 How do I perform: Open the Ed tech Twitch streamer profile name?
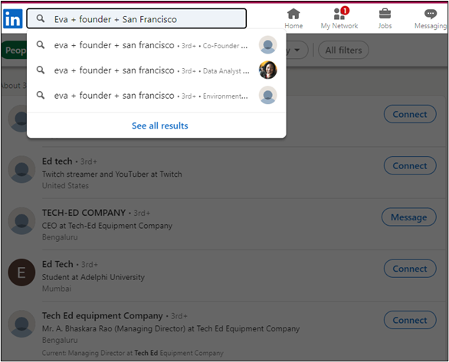(x=57, y=161)
